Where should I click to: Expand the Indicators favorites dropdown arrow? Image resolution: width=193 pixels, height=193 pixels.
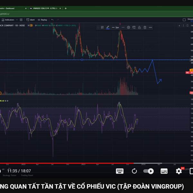coord(17,20)
